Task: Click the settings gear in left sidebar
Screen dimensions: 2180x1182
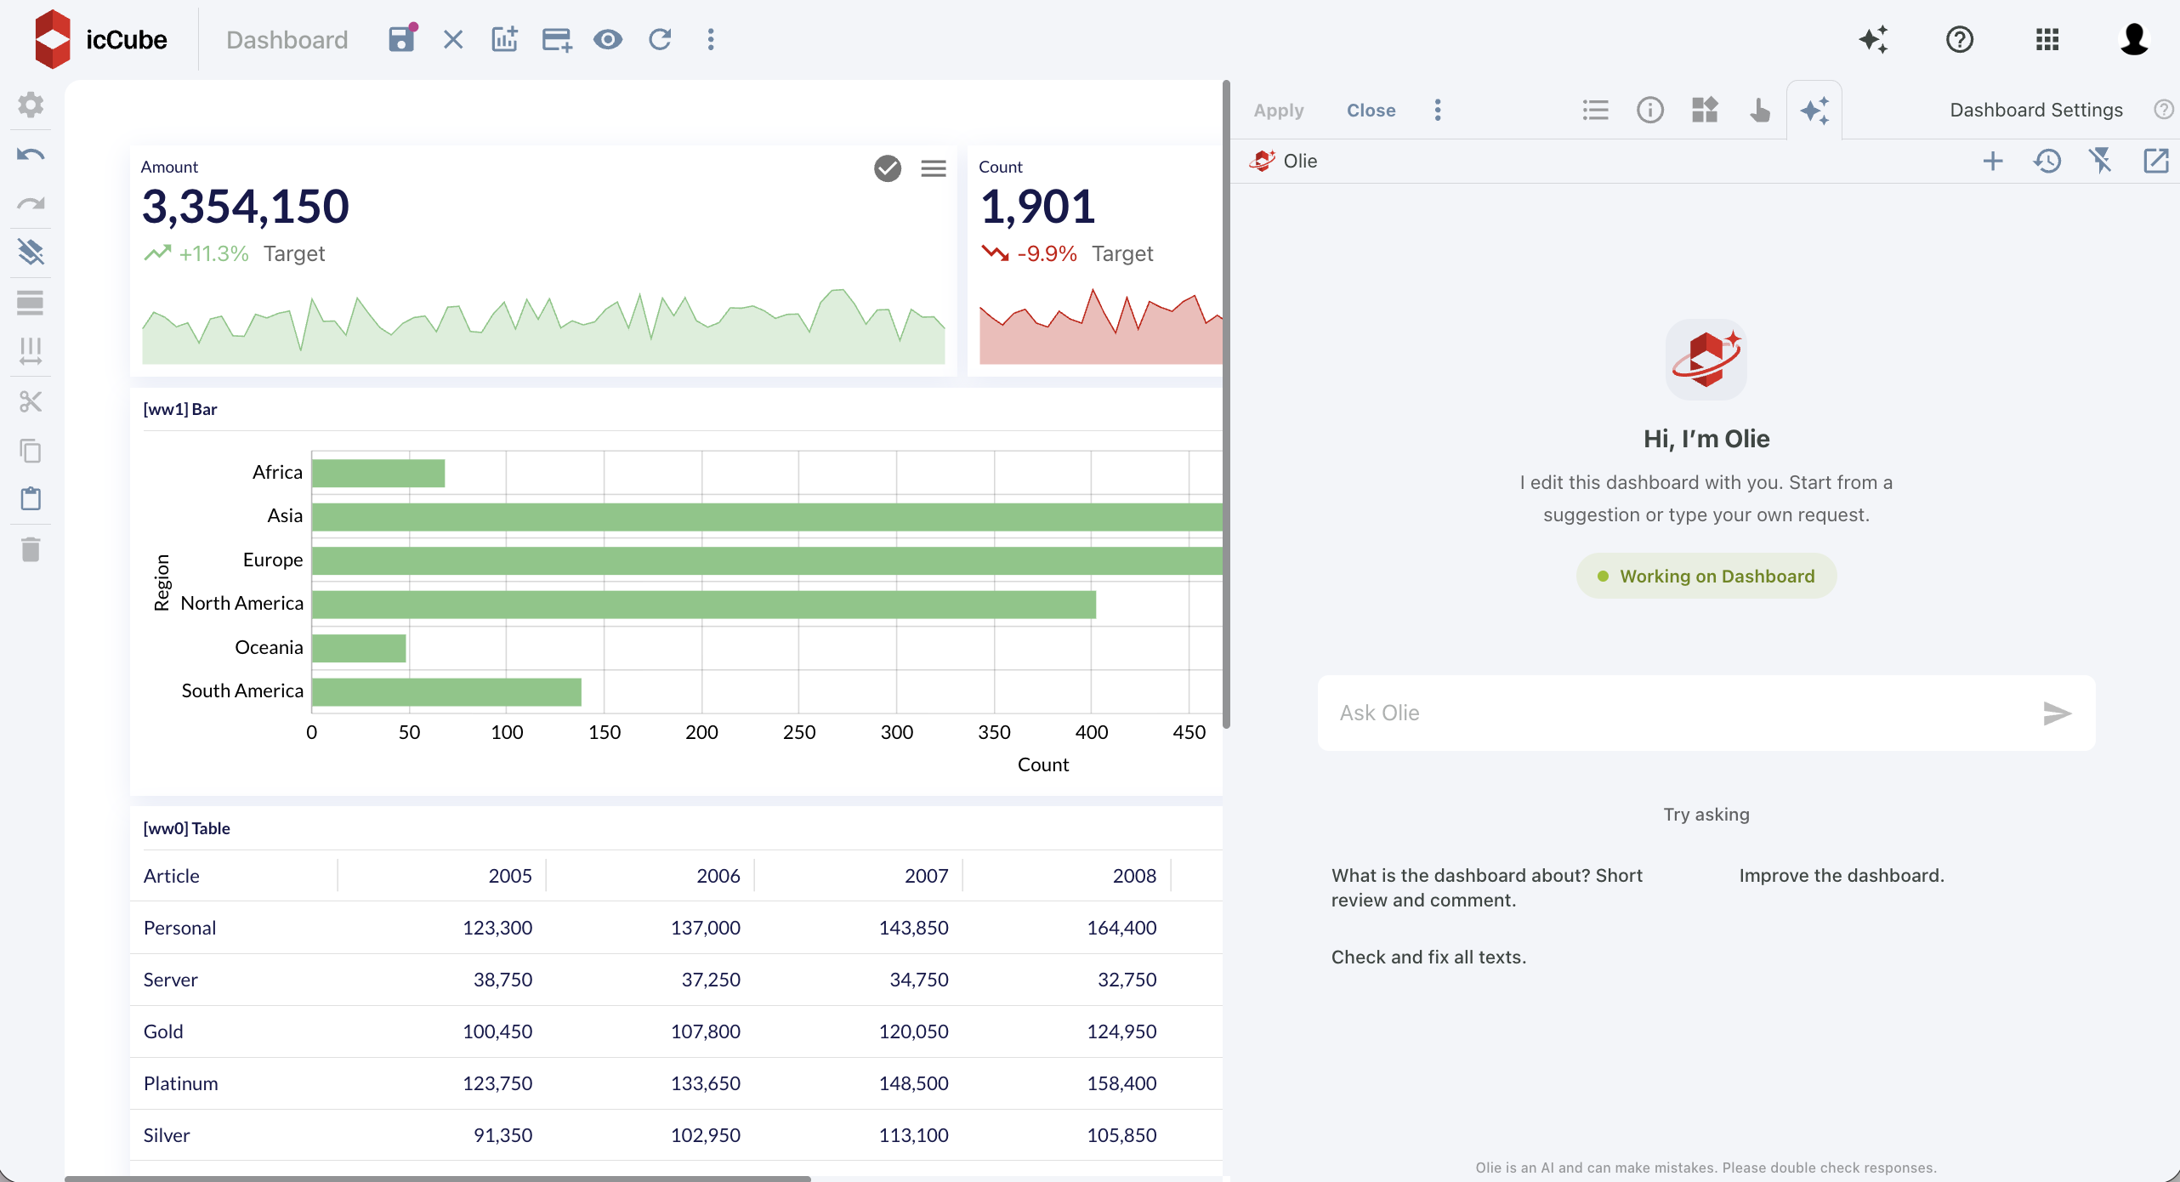Action: (x=31, y=105)
